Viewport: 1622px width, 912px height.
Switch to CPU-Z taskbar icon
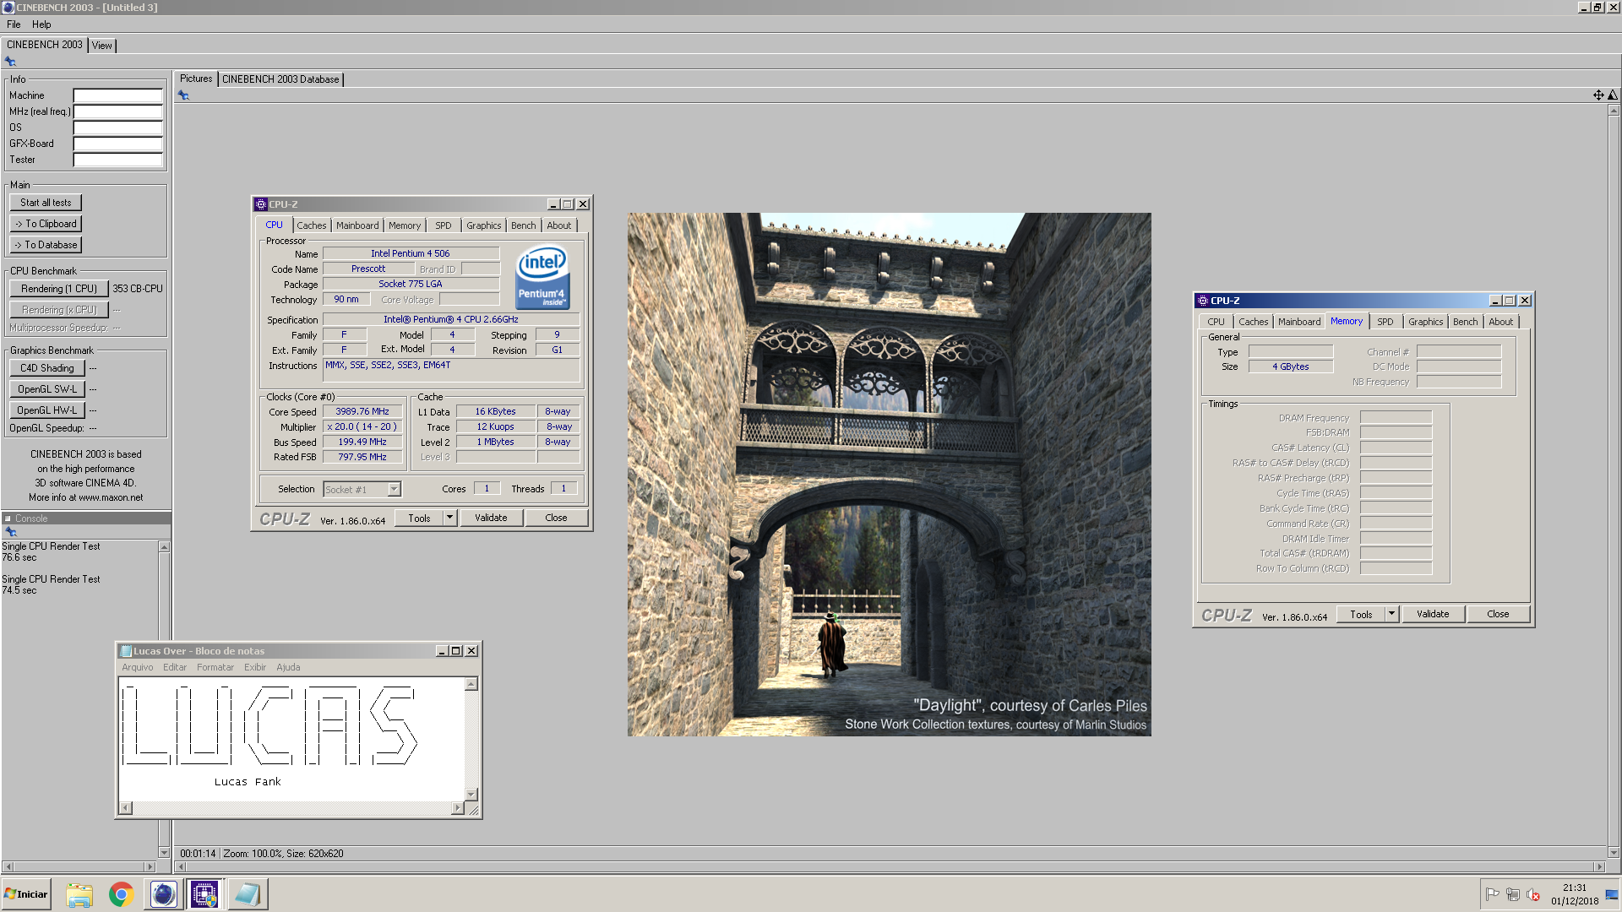coord(204,894)
